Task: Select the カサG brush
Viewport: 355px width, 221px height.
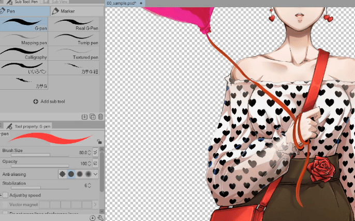Action: pyautogui.click(x=24, y=82)
